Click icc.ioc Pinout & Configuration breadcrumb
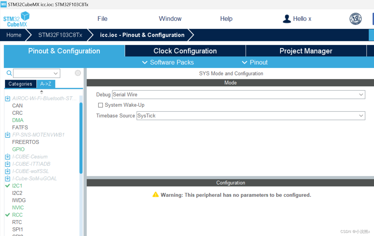This screenshot has width=374, height=236. coord(142,35)
